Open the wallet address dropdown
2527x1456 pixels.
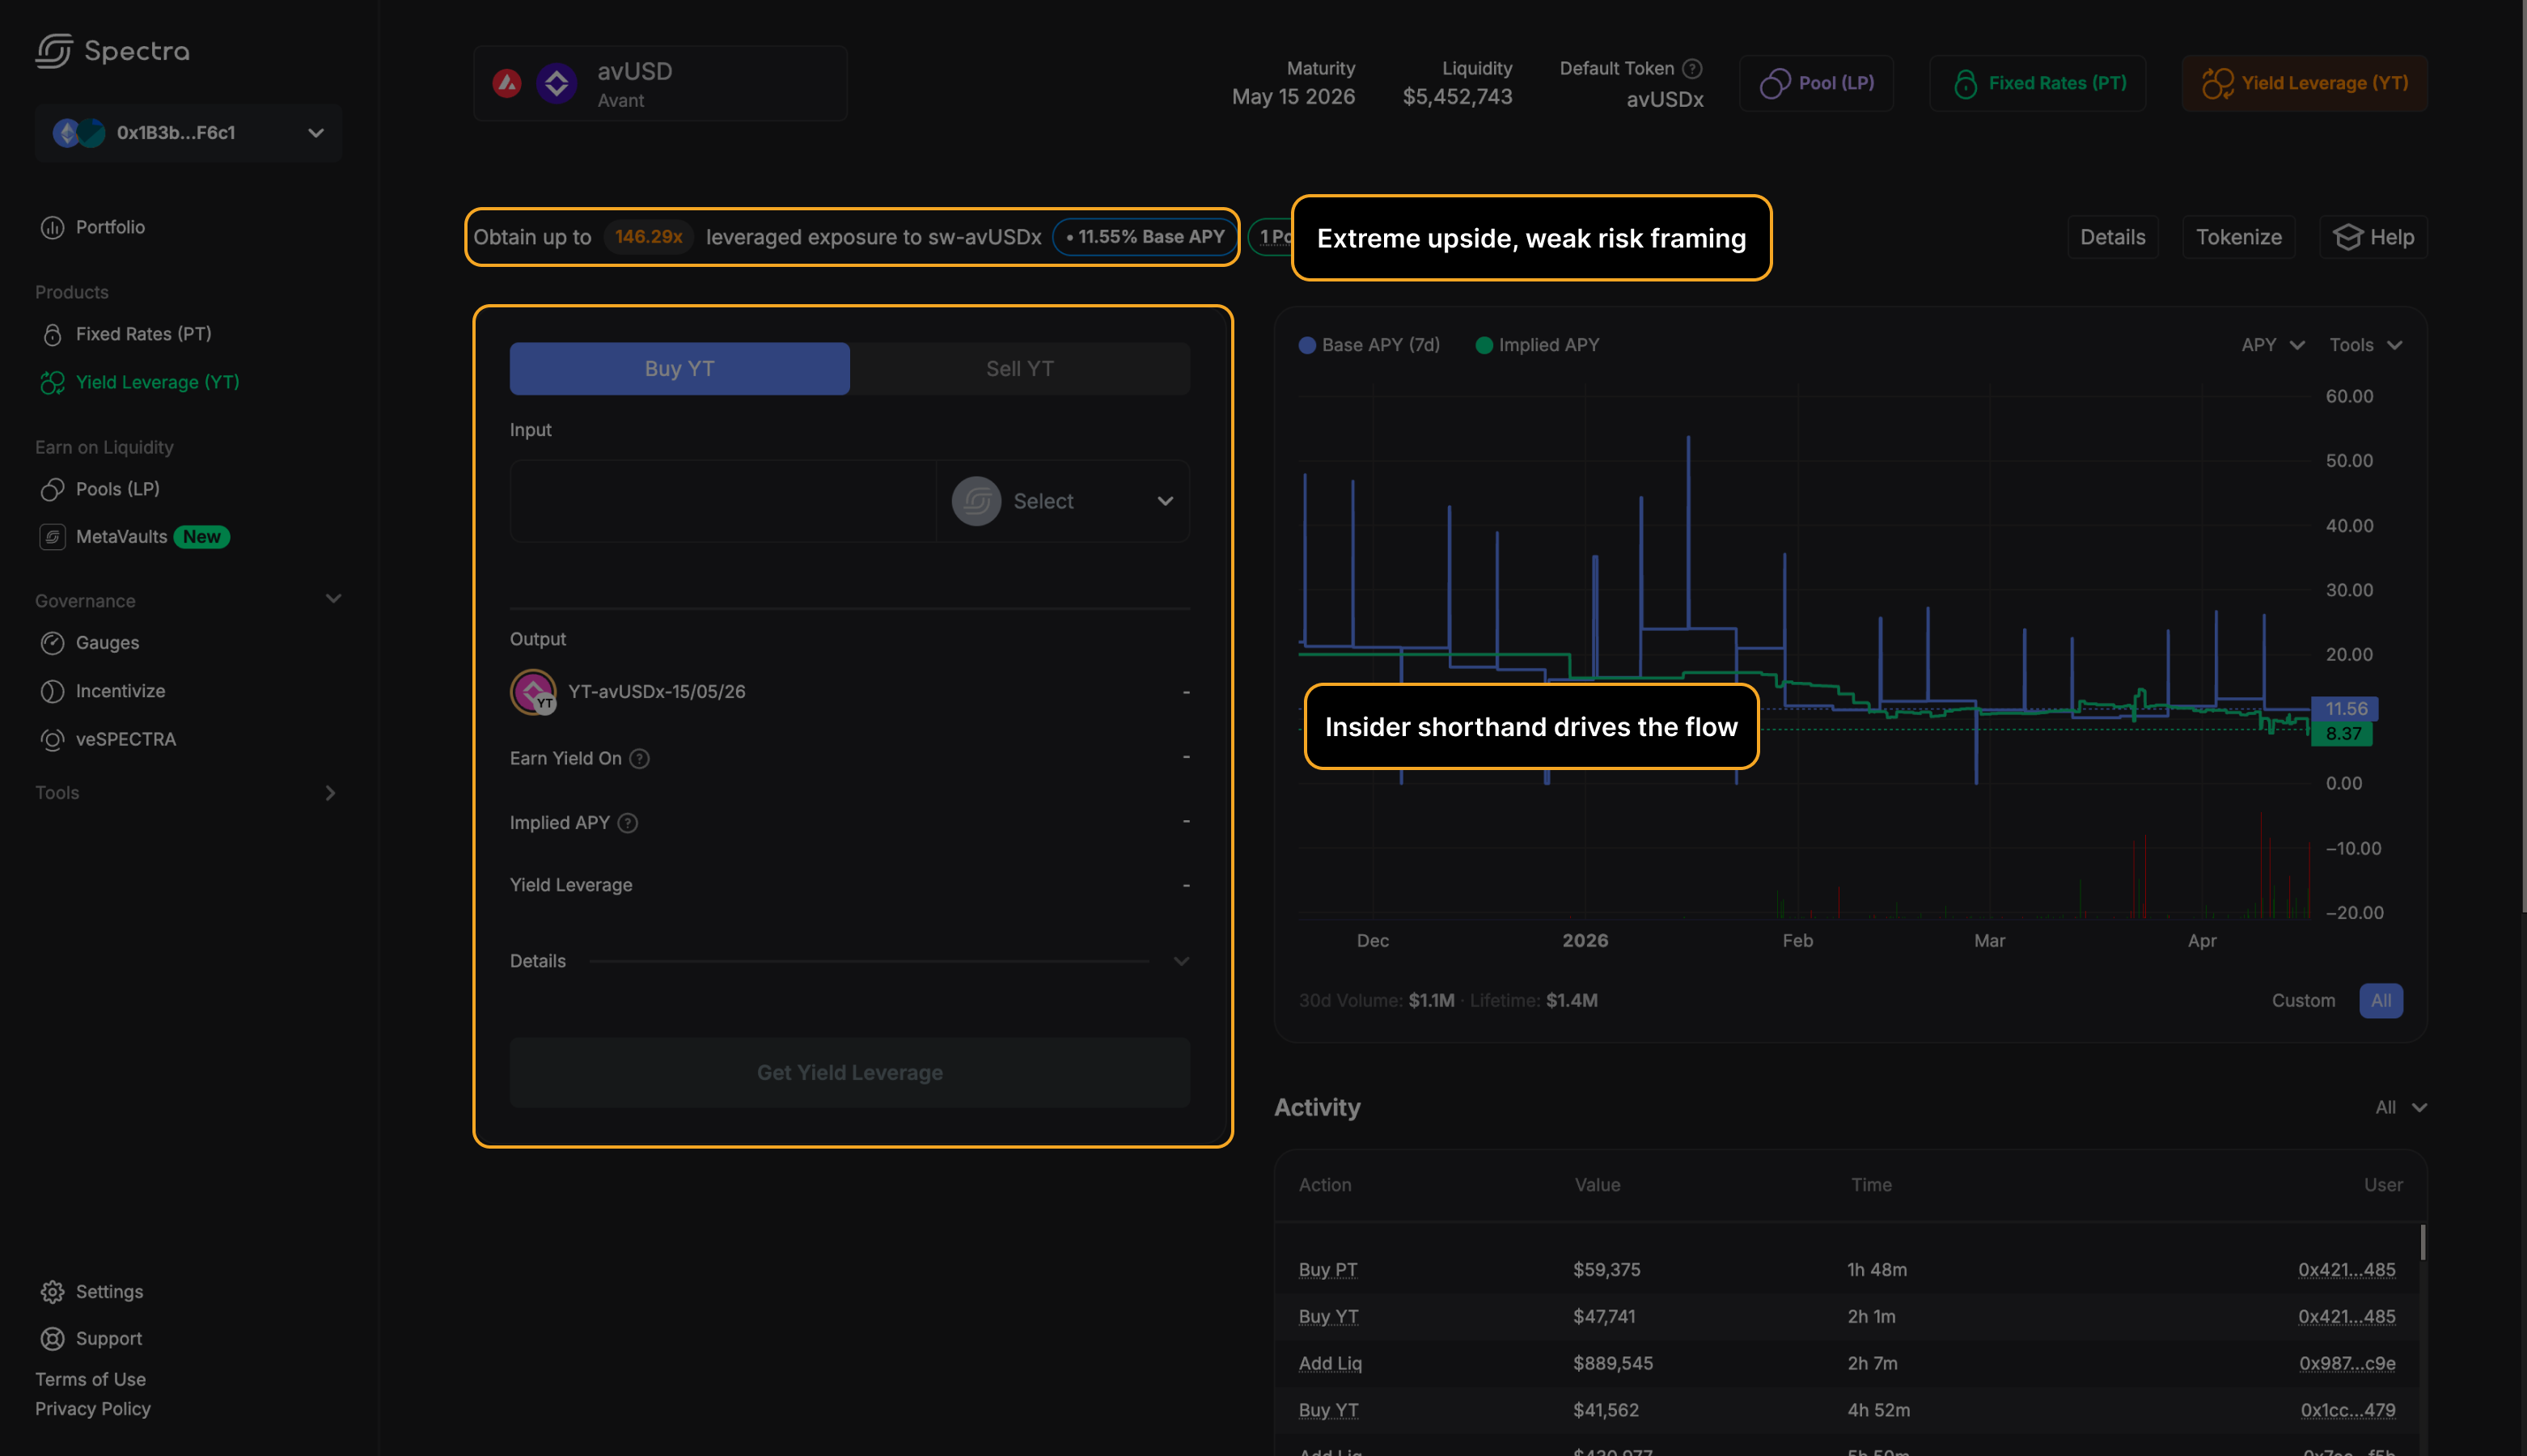tap(188, 133)
